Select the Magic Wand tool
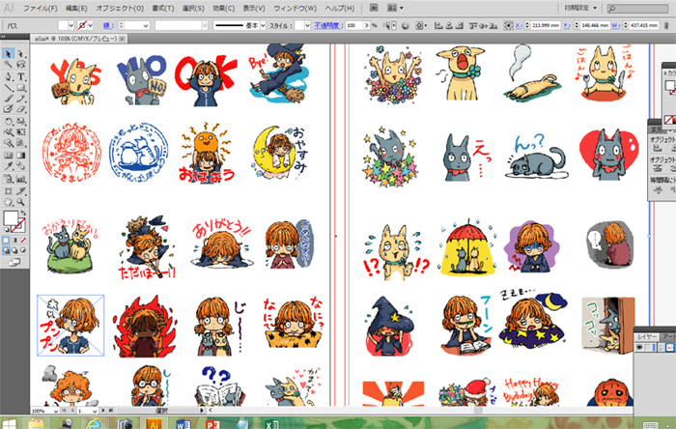Viewport: 676px width, 429px height. click(x=8, y=65)
